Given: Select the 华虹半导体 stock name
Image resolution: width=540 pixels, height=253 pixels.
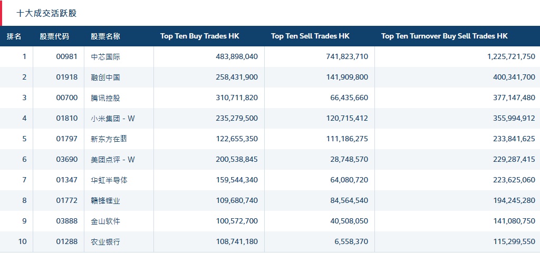Looking at the screenshot, I should pyautogui.click(x=109, y=180).
